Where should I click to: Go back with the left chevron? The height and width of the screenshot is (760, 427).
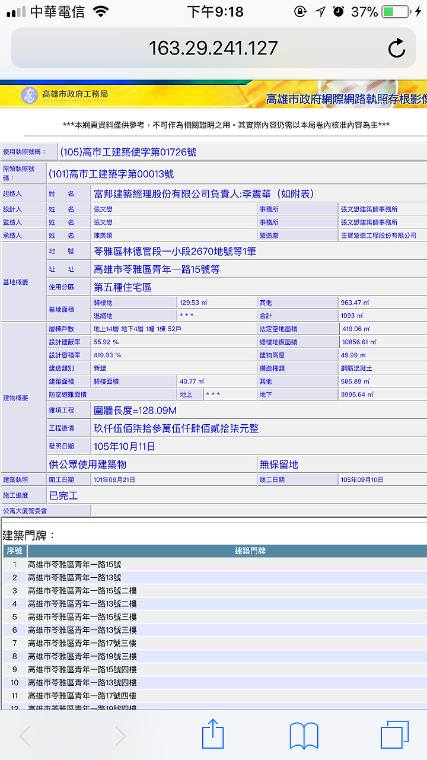(x=25, y=736)
